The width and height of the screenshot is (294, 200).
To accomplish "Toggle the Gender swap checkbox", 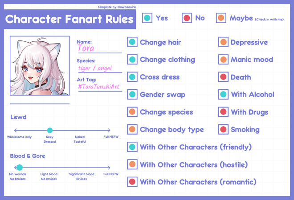I will coord(132,94).
